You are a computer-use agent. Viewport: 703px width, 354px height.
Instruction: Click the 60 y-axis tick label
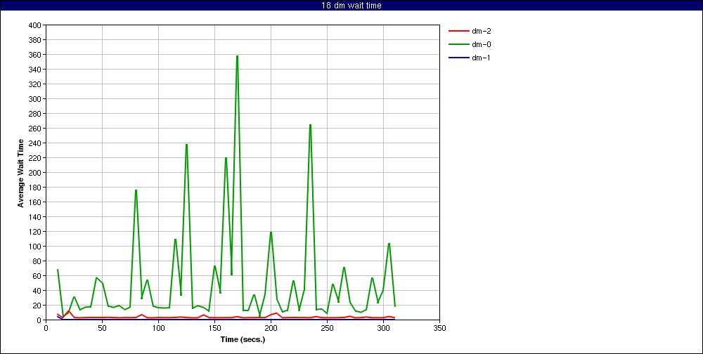point(37,275)
